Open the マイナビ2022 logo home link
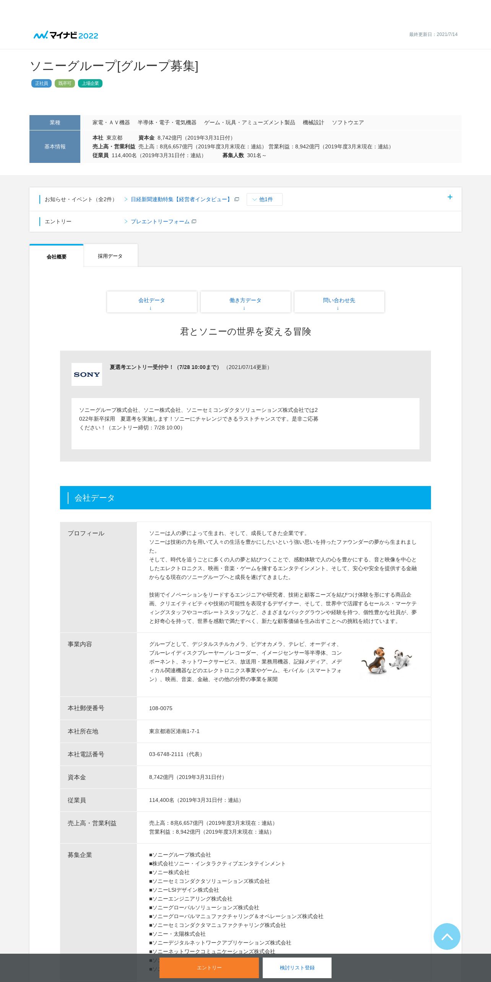Viewport: 491px width, 982px height. point(66,35)
